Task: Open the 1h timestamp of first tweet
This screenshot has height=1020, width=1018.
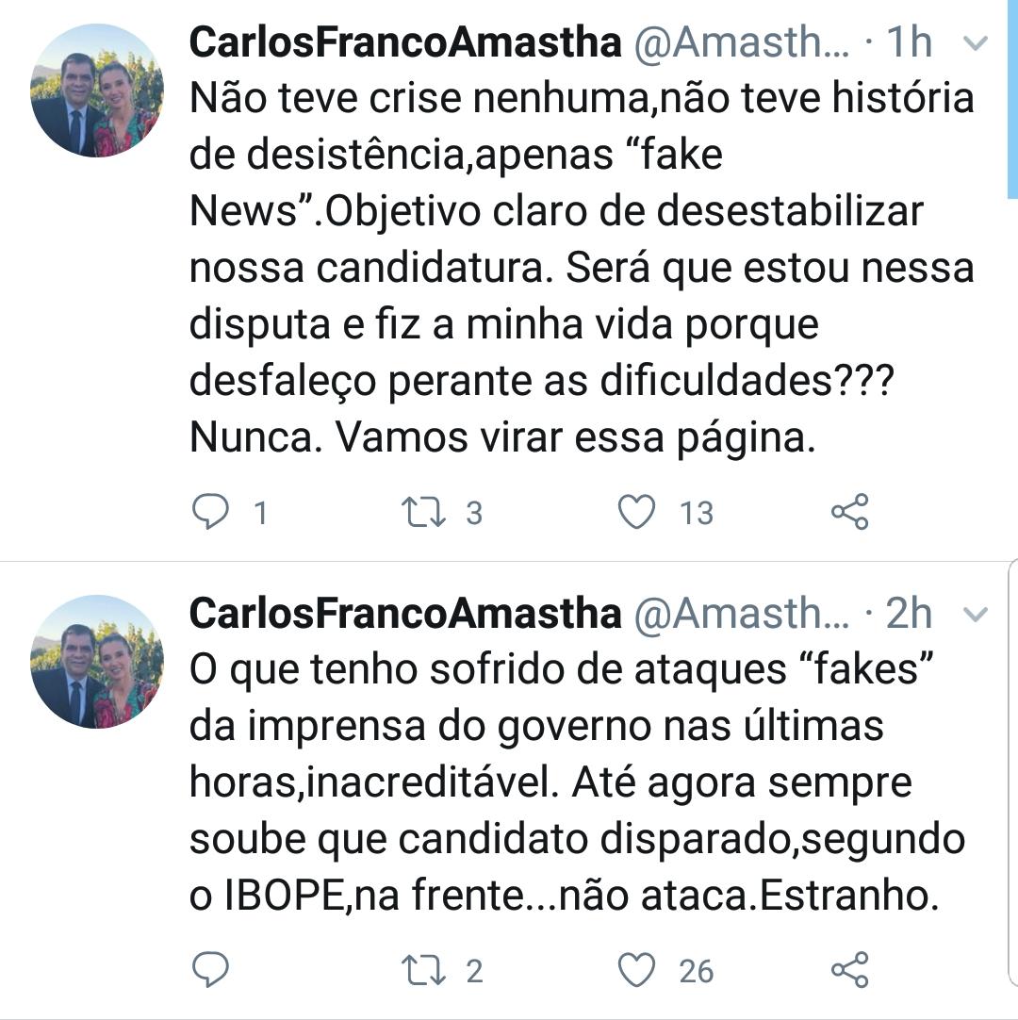Action: tap(910, 43)
